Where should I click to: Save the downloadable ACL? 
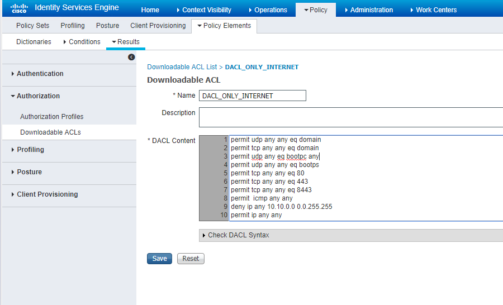point(159,259)
